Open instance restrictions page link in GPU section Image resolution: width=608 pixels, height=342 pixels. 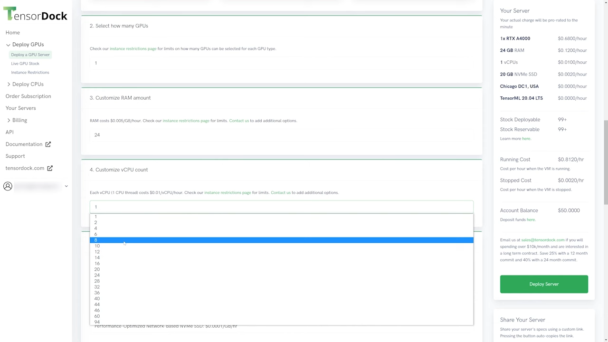click(133, 48)
